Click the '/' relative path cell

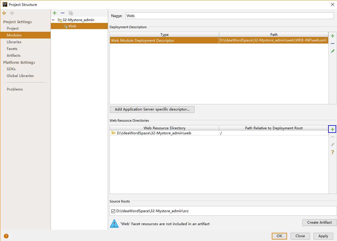pos(274,133)
